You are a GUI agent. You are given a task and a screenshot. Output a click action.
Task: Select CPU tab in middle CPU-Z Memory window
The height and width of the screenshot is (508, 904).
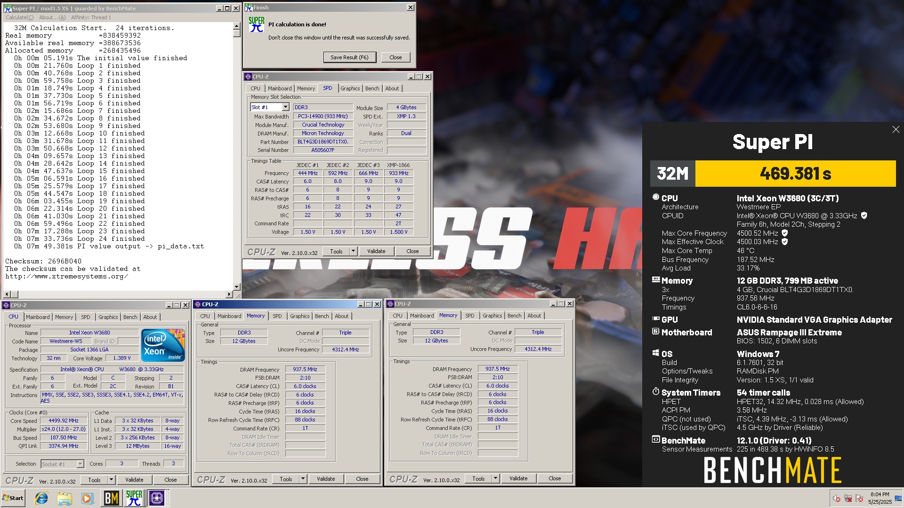coord(205,316)
